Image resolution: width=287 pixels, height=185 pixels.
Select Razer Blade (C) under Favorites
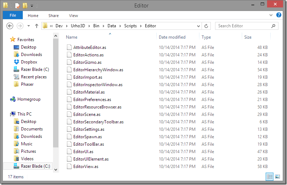click(x=35, y=69)
